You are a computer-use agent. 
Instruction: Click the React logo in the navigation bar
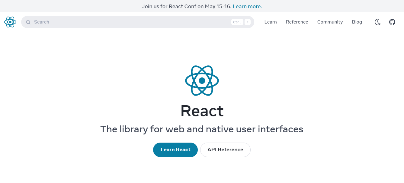(10, 22)
